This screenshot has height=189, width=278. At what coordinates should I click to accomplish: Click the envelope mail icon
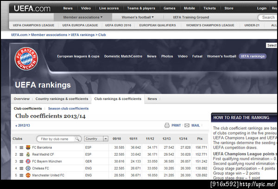[x=187, y=125]
